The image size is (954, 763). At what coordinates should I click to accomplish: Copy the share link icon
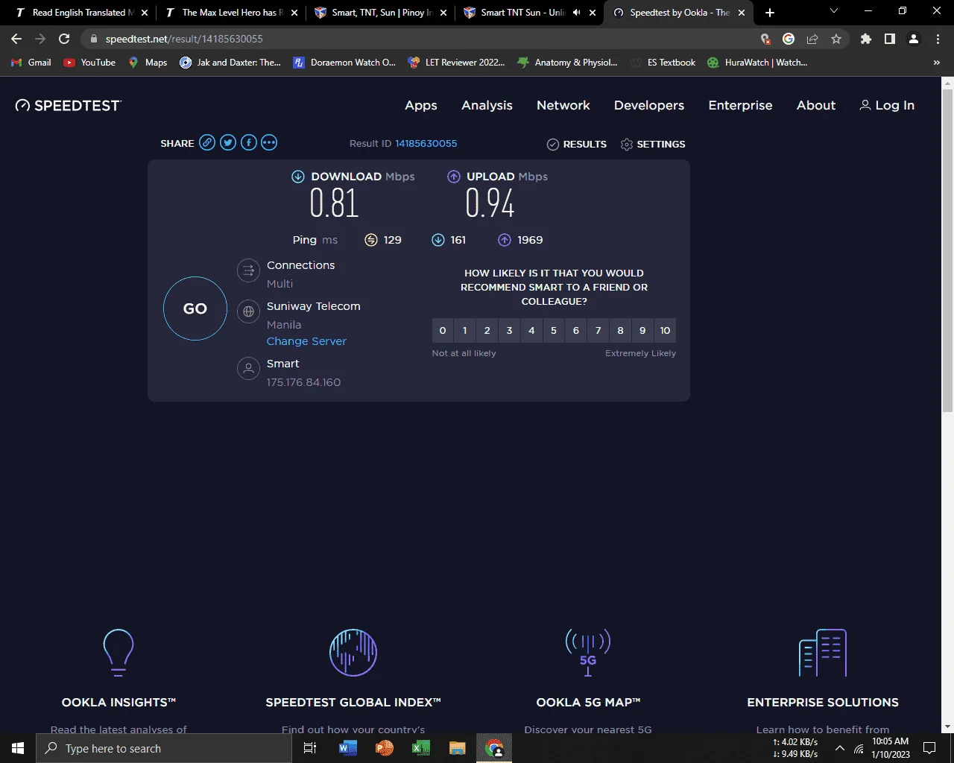pyautogui.click(x=207, y=143)
